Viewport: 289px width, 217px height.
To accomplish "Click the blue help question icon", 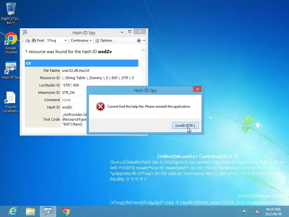I will (x=139, y=40).
